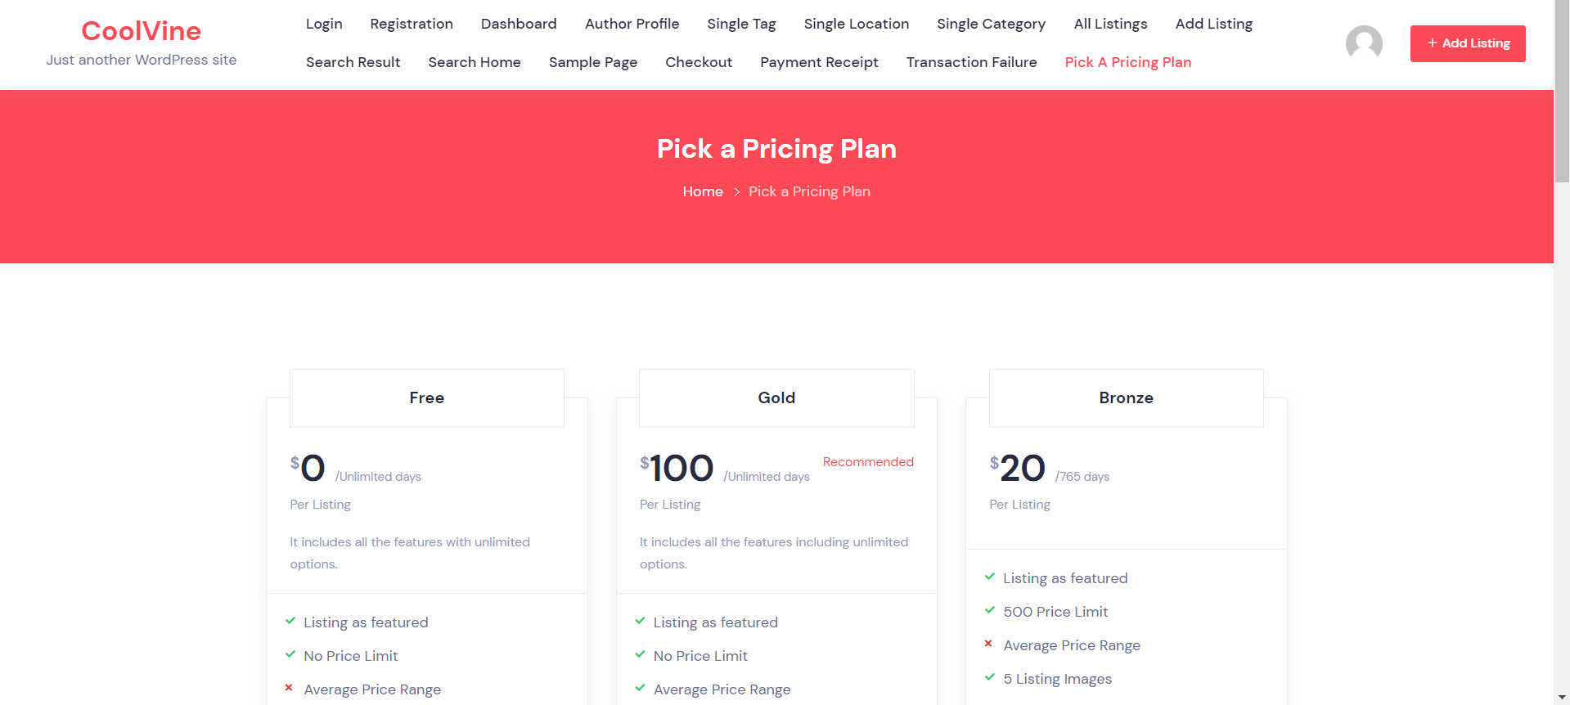Go to the Author Profile page

pyautogui.click(x=632, y=24)
